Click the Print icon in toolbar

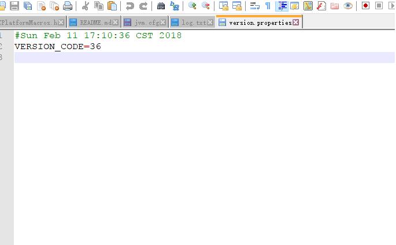click(x=68, y=6)
